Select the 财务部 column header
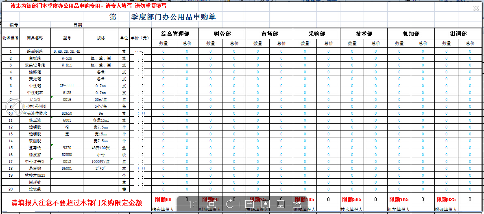This screenshot has width=484, height=214. pyautogui.click(x=222, y=34)
